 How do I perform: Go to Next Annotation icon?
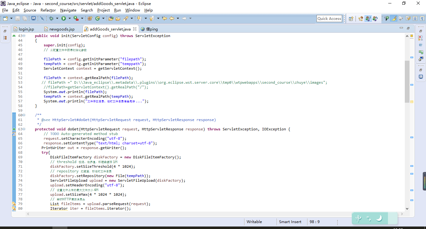click(139, 19)
